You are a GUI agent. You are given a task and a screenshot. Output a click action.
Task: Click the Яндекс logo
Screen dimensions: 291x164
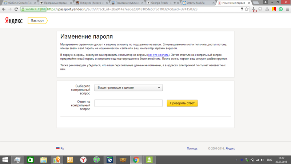[14, 21]
